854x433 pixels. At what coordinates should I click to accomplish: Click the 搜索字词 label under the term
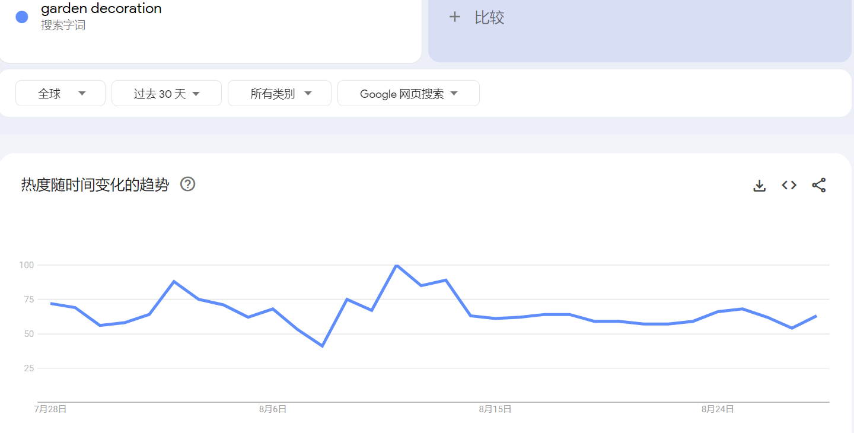[63, 26]
